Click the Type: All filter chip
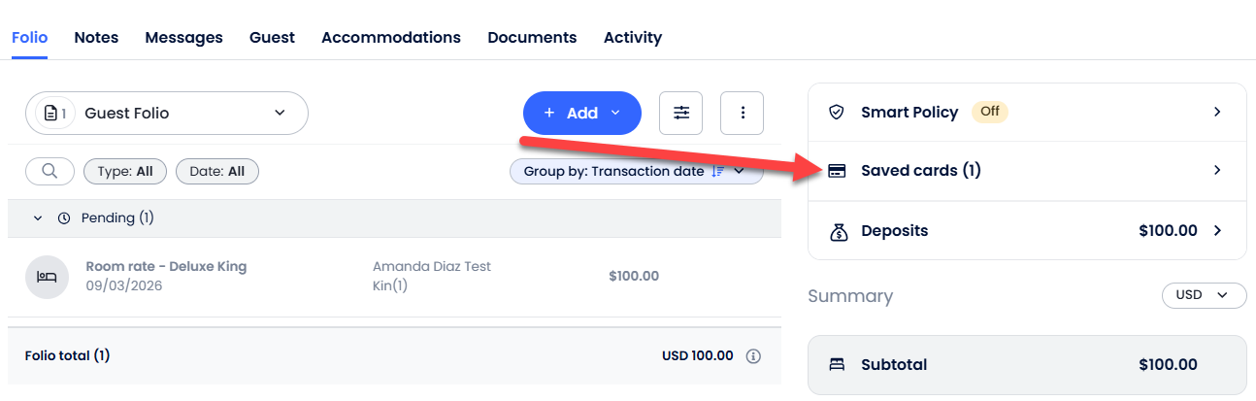 (x=125, y=172)
